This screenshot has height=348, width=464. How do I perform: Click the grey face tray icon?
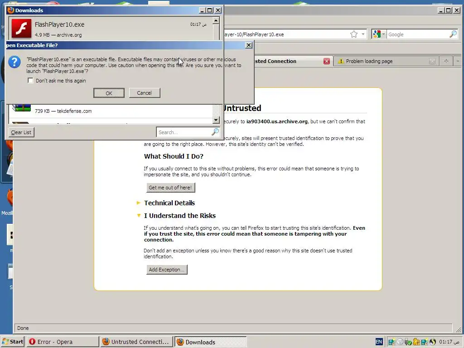400,342
